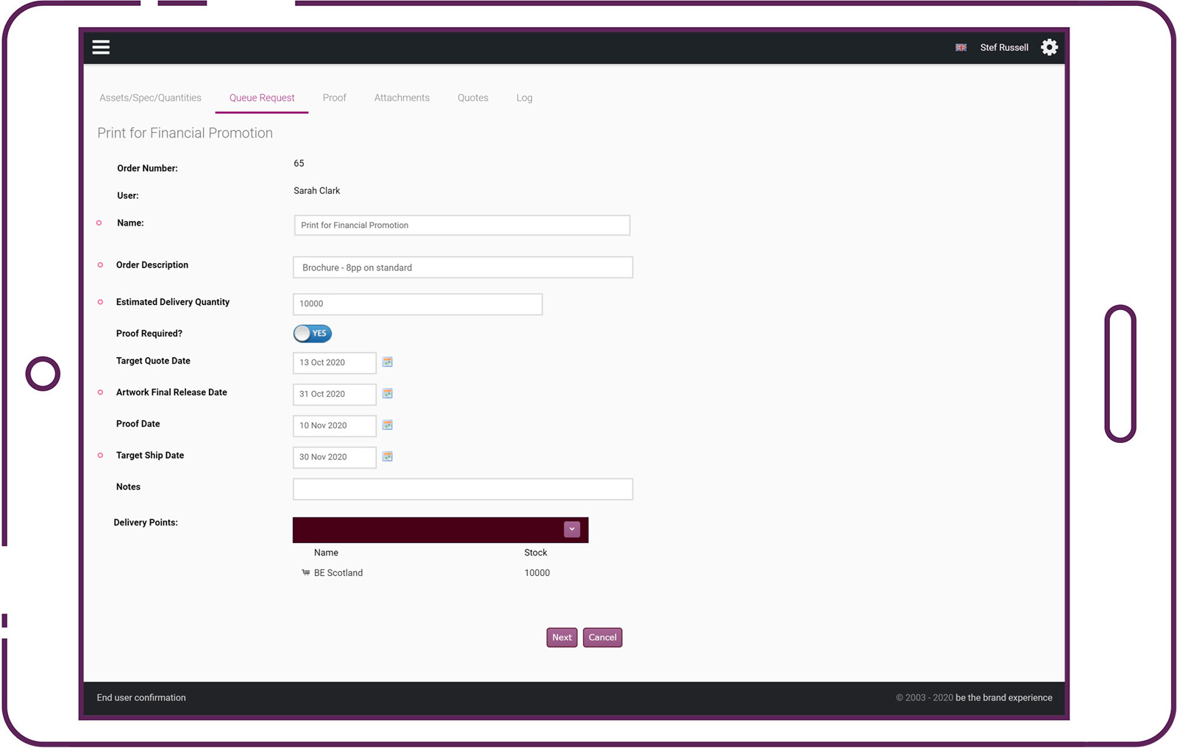The width and height of the screenshot is (1177, 748).
Task: Switch to the Assets/Spec/Quantities tab
Action: point(150,98)
